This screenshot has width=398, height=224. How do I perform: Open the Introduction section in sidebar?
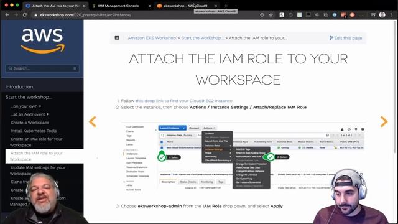(19, 87)
